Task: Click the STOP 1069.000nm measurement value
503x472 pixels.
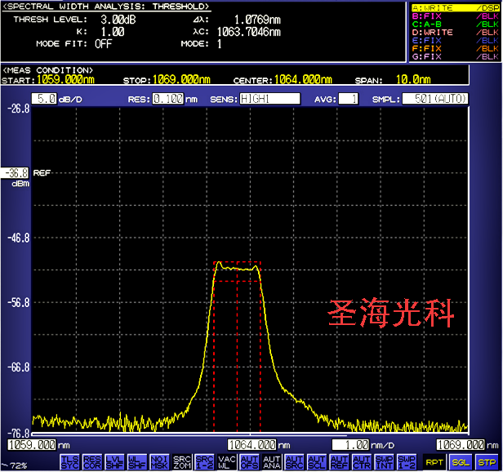Action: pos(181,79)
